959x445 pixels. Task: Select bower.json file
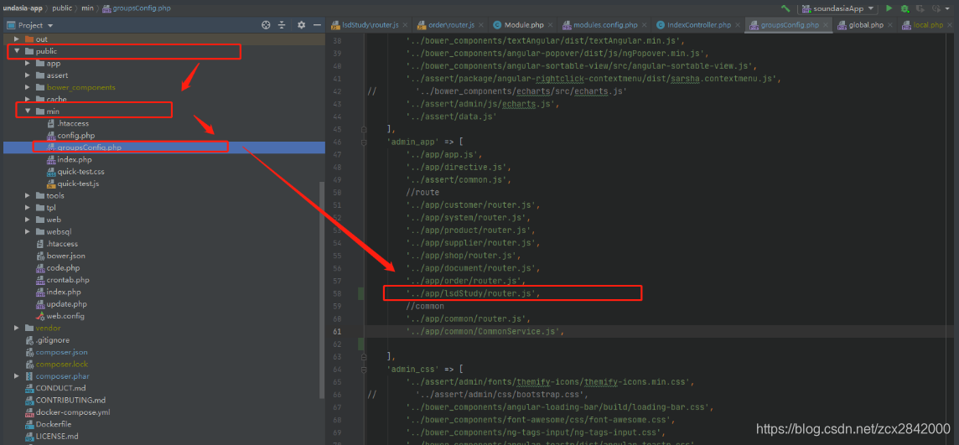[66, 256]
